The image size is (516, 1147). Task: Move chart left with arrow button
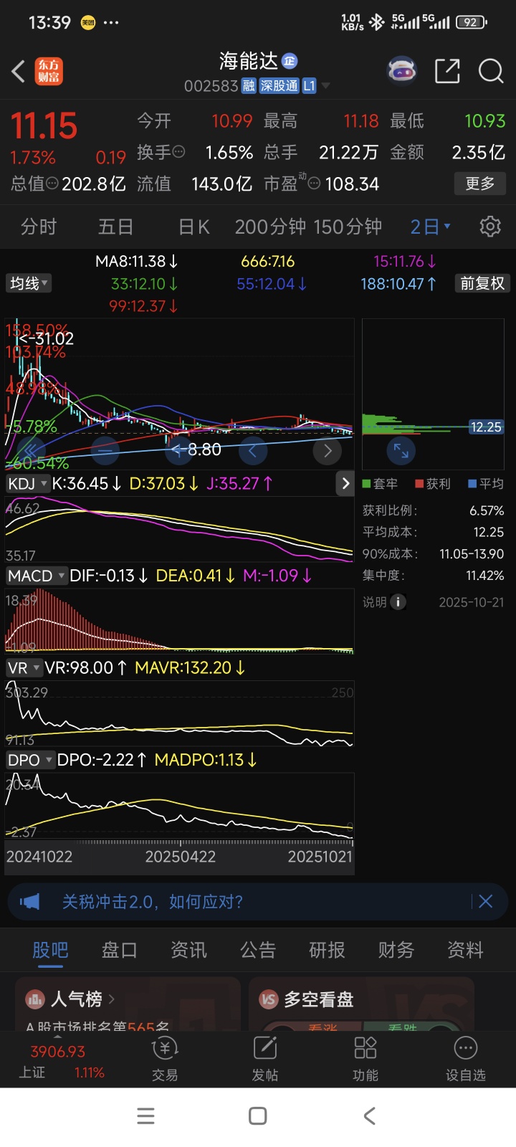[x=252, y=451]
